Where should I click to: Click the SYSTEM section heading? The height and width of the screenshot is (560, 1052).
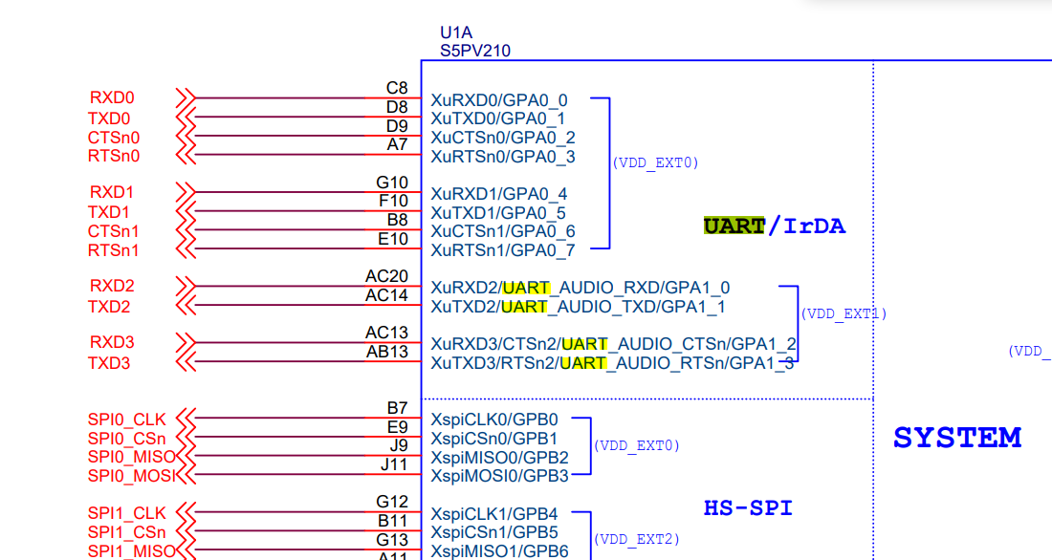pos(956,437)
